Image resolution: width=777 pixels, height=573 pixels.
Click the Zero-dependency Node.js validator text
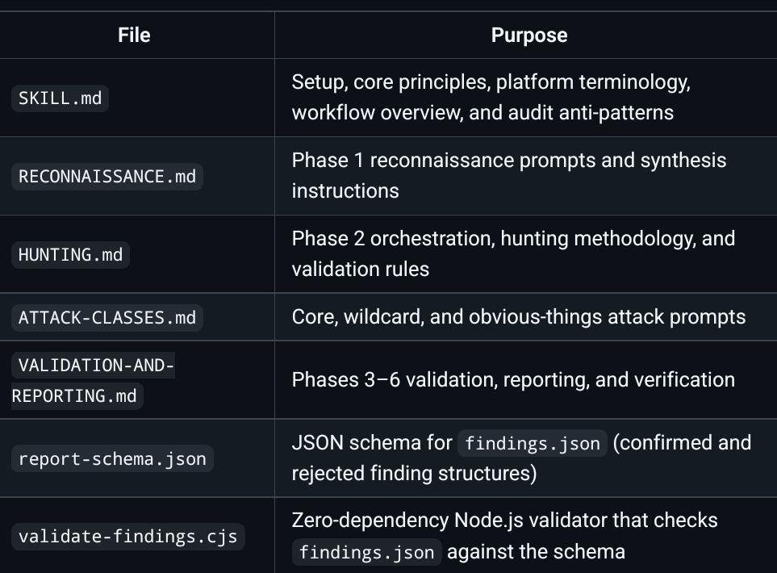[x=504, y=521]
